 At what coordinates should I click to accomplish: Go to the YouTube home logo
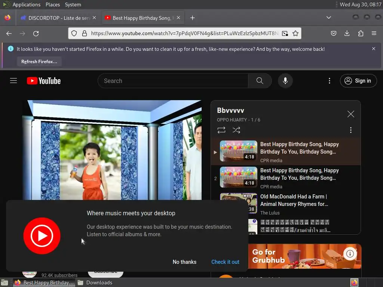[44, 81]
